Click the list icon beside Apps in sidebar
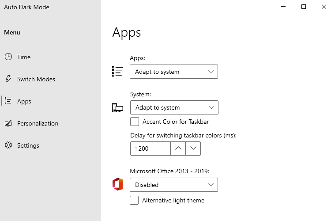Image resolution: width=331 pixels, height=221 pixels. pyautogui.click(x=8, y=101)
